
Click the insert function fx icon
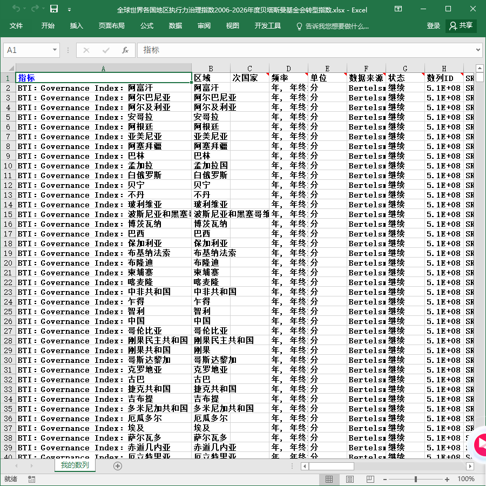(x=125, y=50)
